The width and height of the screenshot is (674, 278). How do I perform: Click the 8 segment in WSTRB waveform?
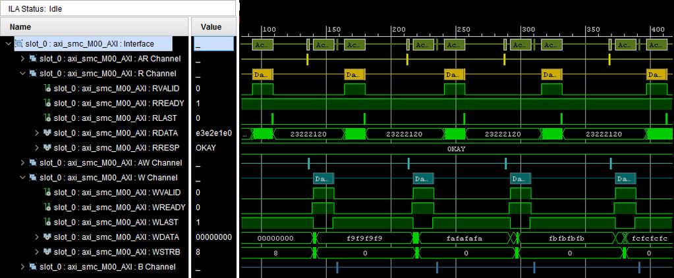[x=275, y=253]
